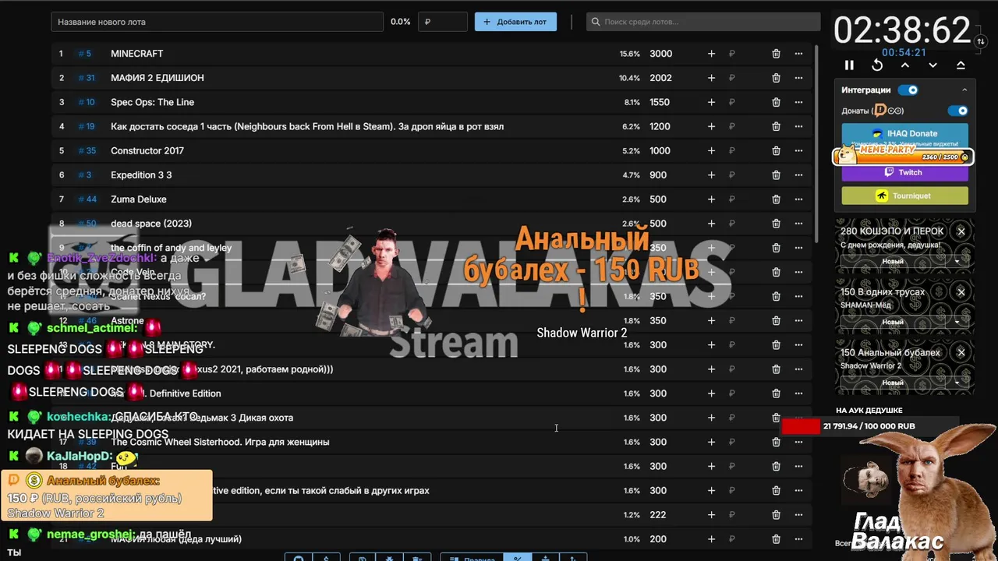
Task: Click the #35 id of Constructor 2017
Action: coord(87,151)
